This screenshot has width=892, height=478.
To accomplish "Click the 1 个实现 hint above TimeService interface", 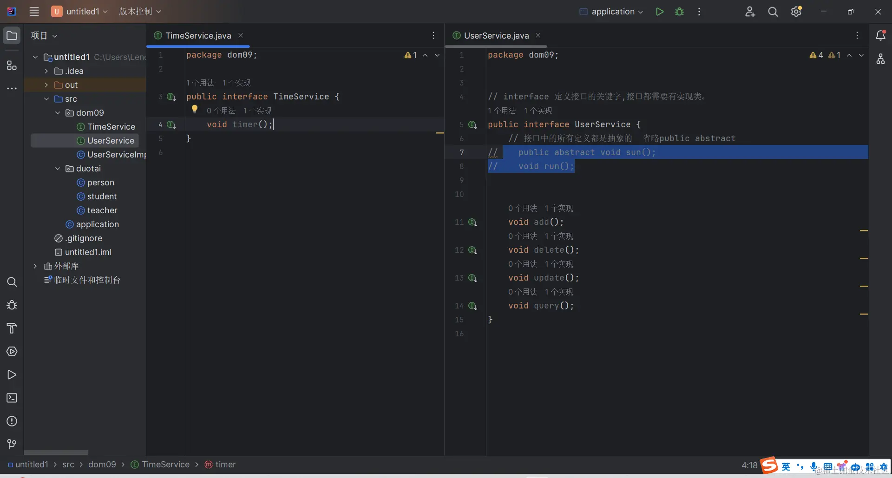I will pyautogui.click(x=236, y=83).
